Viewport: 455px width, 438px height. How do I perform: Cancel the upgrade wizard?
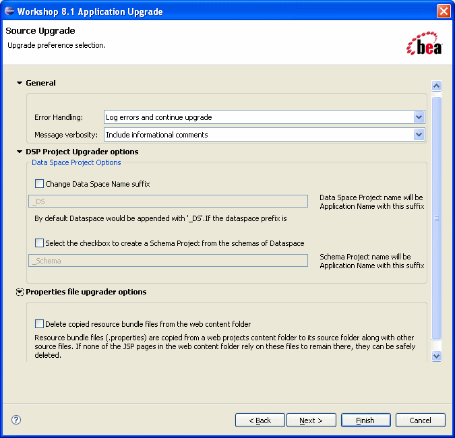point(420,420)
